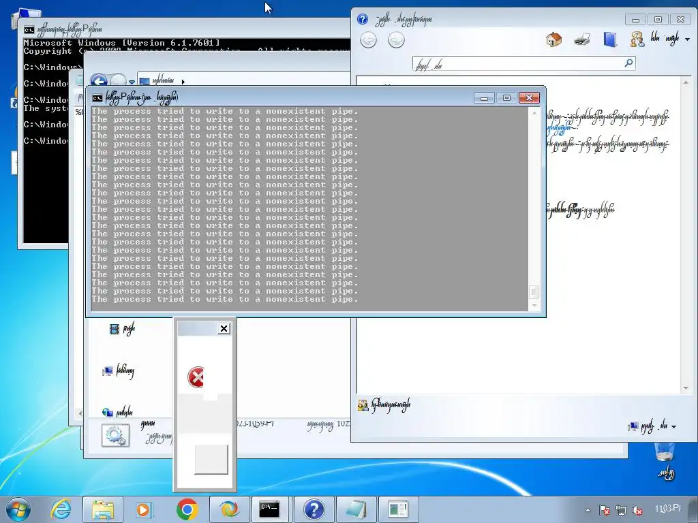Launch Google Chrome from taskbar
The width and height of the screenshot is (698, 523).
click(187, 509)
